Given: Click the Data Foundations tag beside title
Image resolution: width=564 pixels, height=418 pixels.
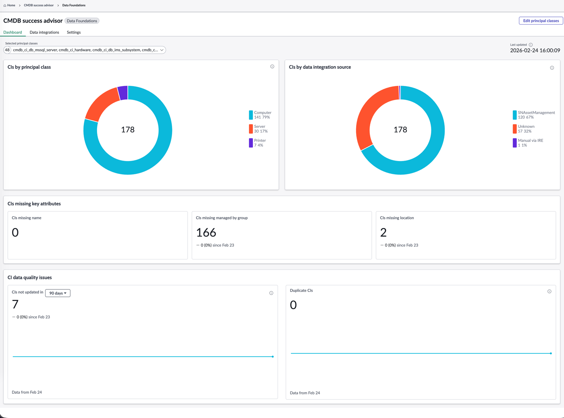Looking at the screenshot, I should [82, 21].
